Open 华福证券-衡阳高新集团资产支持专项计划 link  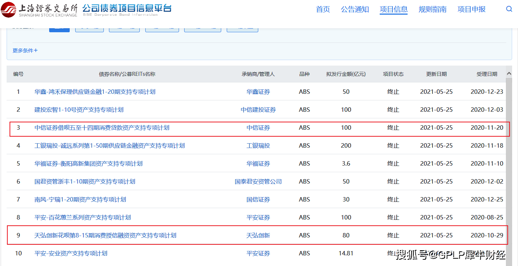pos(88,163)
